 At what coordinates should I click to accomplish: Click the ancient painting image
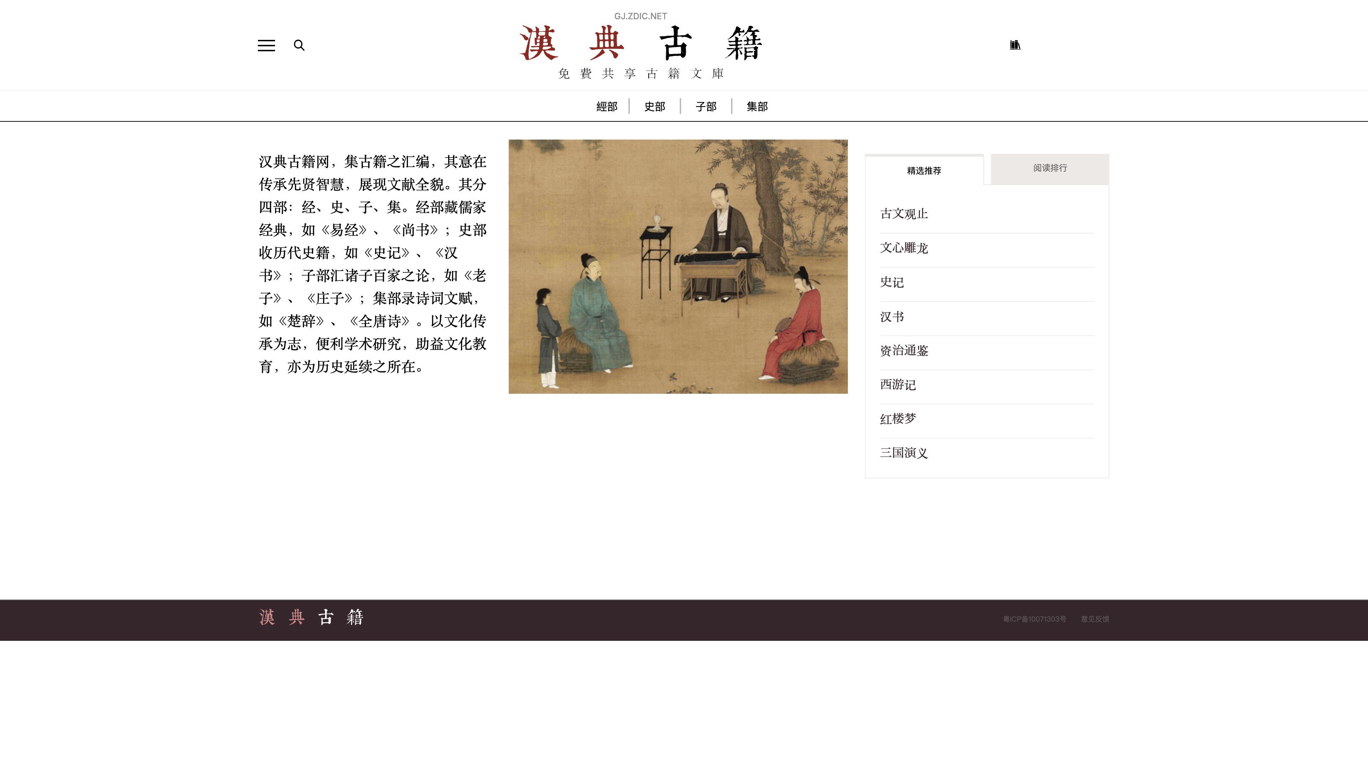pyautogui.click(x=678, y=266)
